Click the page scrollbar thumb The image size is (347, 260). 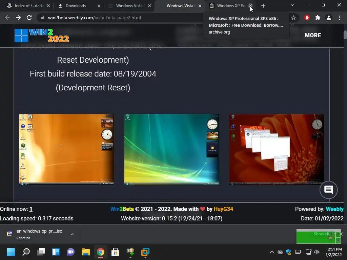coord(345,35)
